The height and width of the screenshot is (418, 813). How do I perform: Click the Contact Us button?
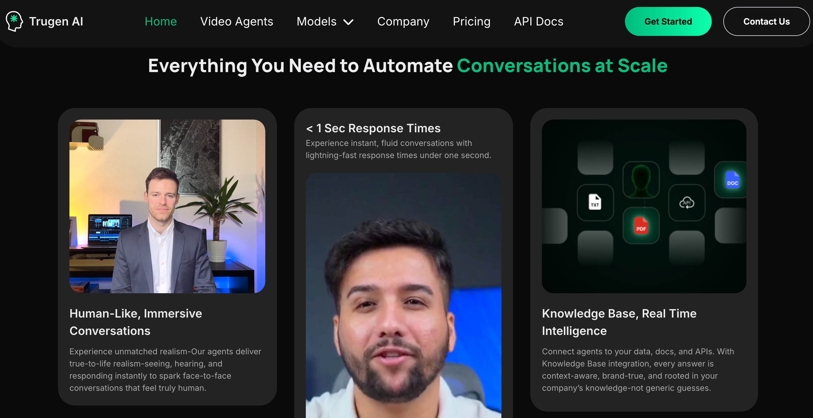766,21
